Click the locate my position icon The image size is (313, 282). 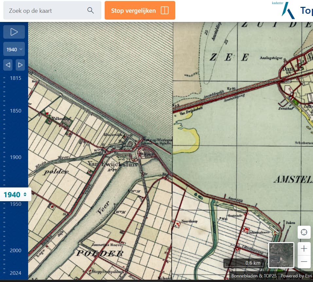[304, 232]
